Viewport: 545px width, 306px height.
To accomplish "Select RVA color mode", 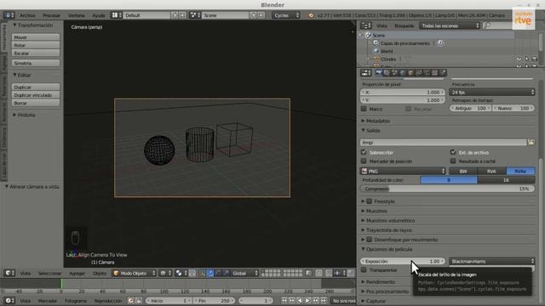I will coord(491,171).
